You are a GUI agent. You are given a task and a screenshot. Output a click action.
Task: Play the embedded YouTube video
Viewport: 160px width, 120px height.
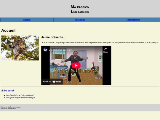[x=76, y=65]
